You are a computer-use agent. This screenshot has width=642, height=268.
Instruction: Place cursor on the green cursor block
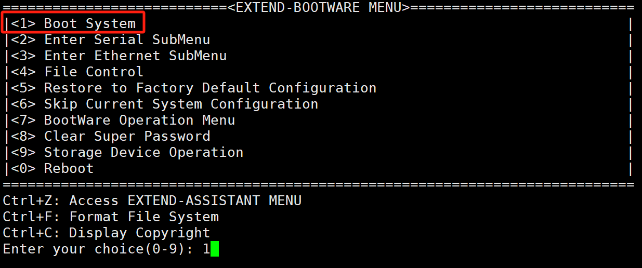click(x=215, y=249)
